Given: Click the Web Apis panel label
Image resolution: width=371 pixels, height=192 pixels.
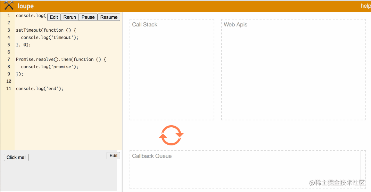Looking at the screenshot, I should tap(236, 24).
